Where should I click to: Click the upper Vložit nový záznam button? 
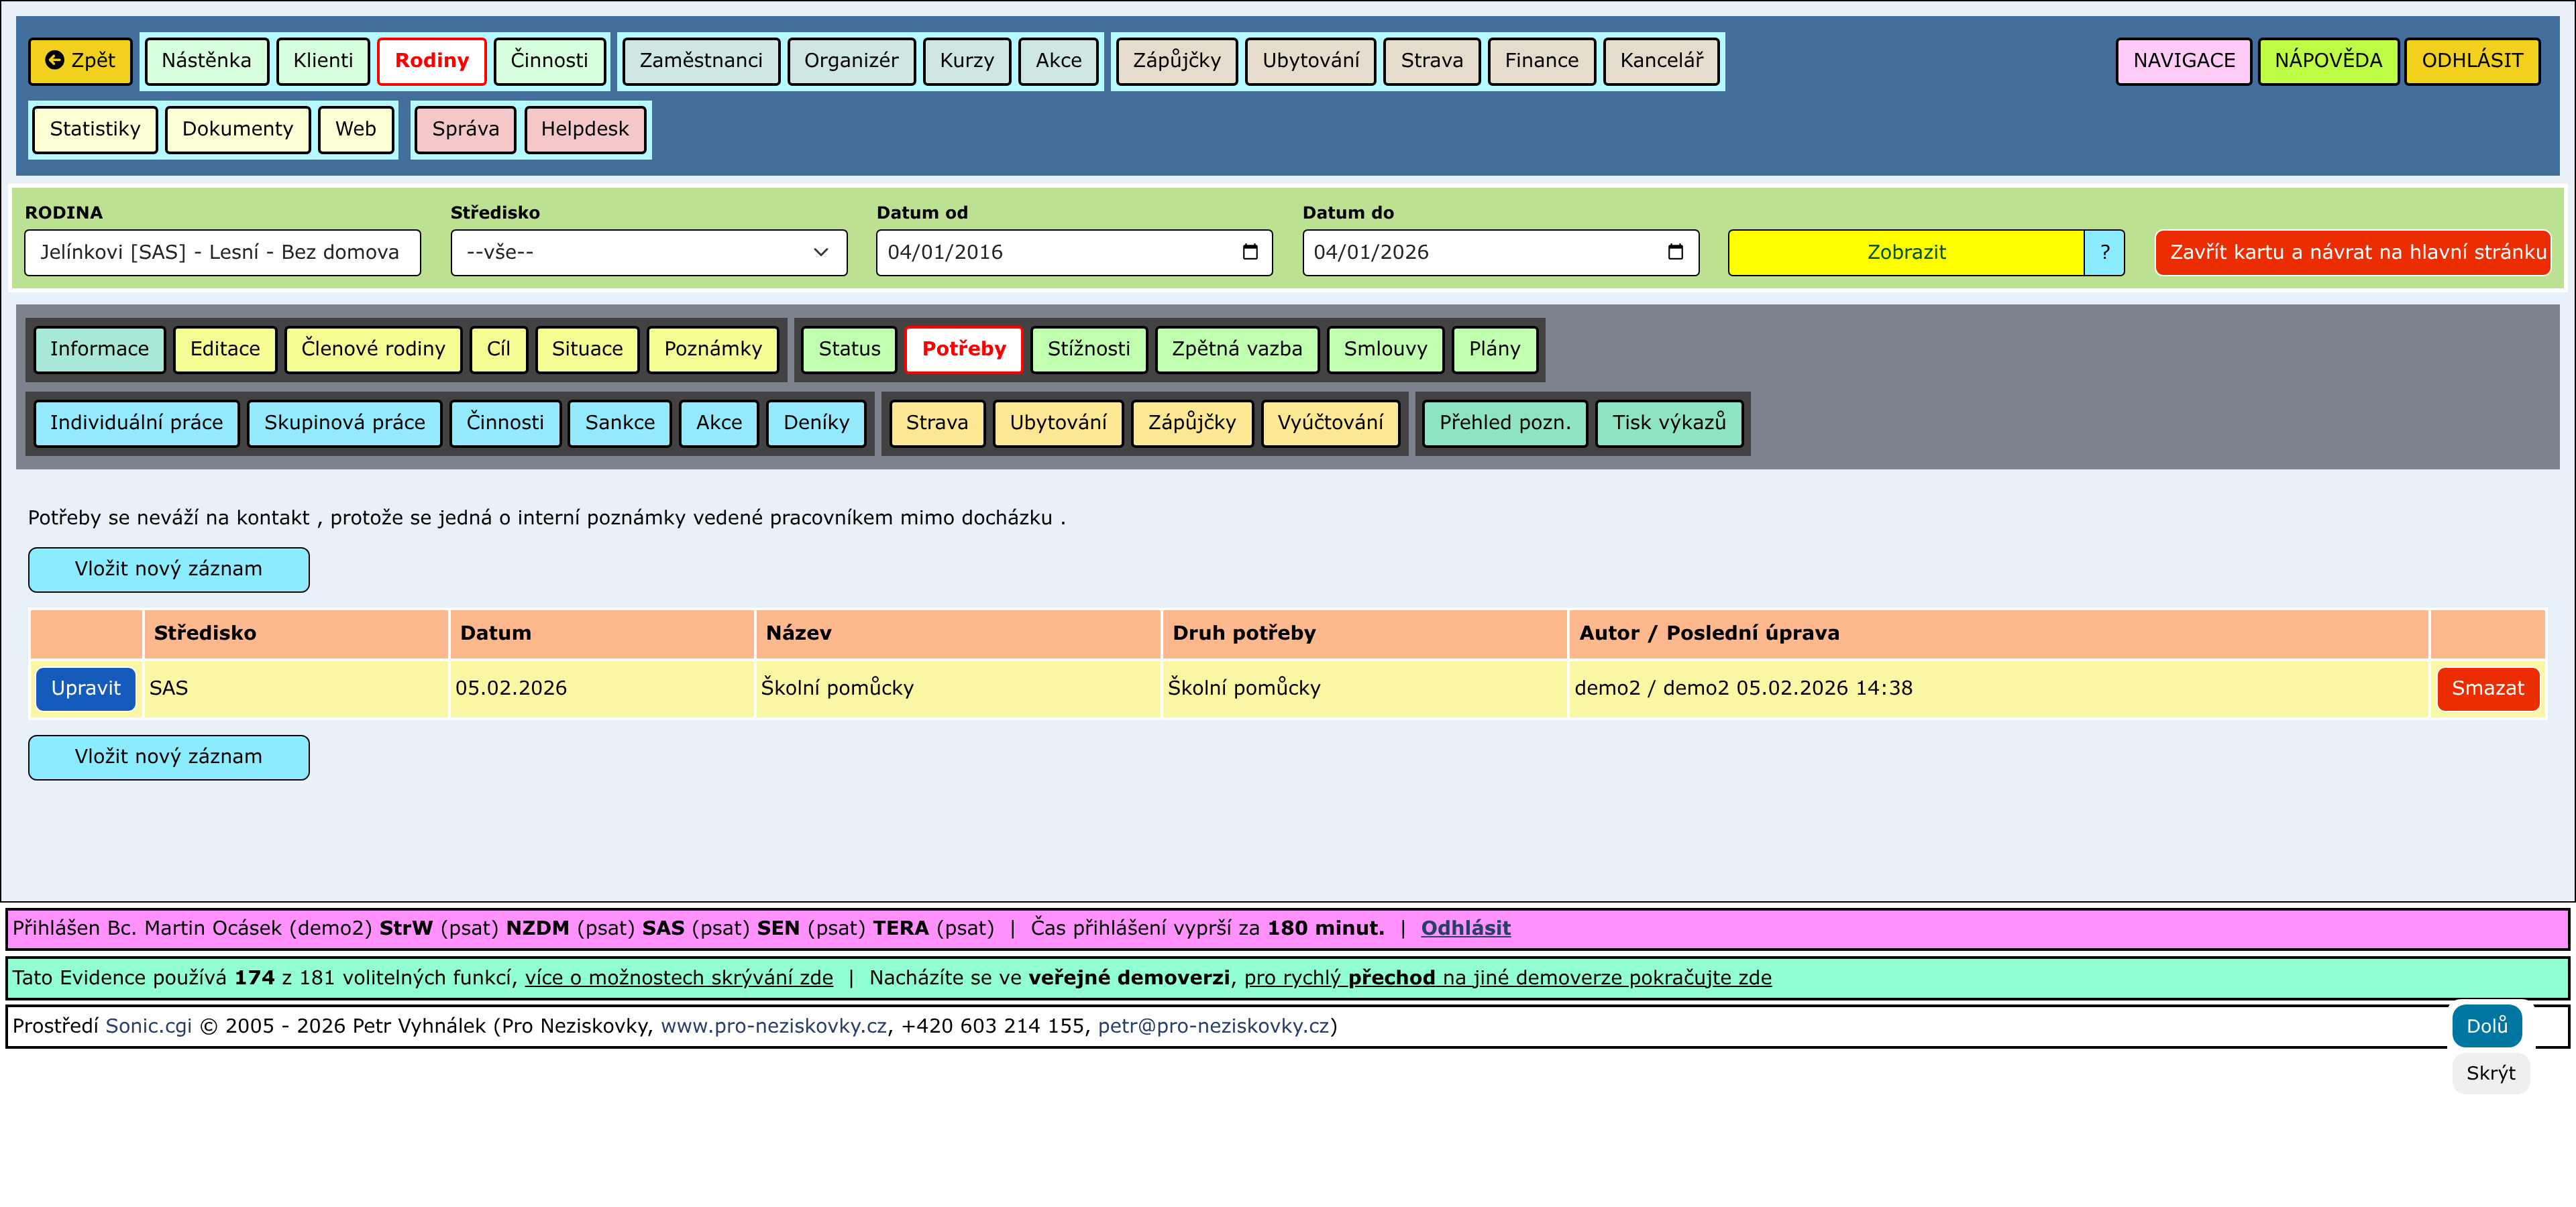coord(169,569)
